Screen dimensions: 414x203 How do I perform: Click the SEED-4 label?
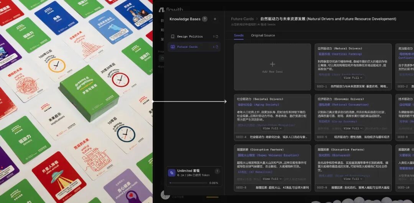tap(241, 137)
